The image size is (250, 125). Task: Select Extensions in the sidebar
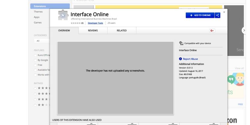(50, 6)
